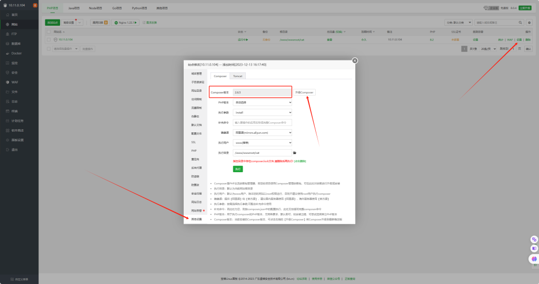The image size is (539, 284).
Task: Click the 删除 link in the operations column
Action: pyautogui.click(x=528, y=40)
